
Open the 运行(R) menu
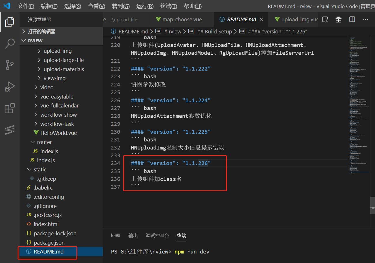145,6
